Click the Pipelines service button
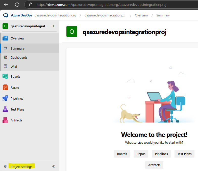This screenshot has width=198, height=171. coord(161,154)
